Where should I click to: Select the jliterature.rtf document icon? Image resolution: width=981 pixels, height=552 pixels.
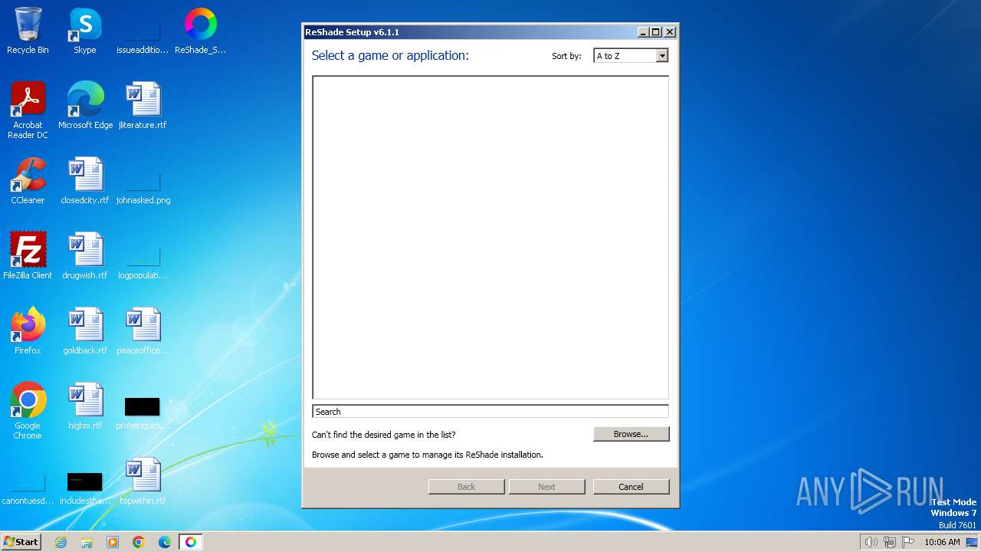(143, 106)
